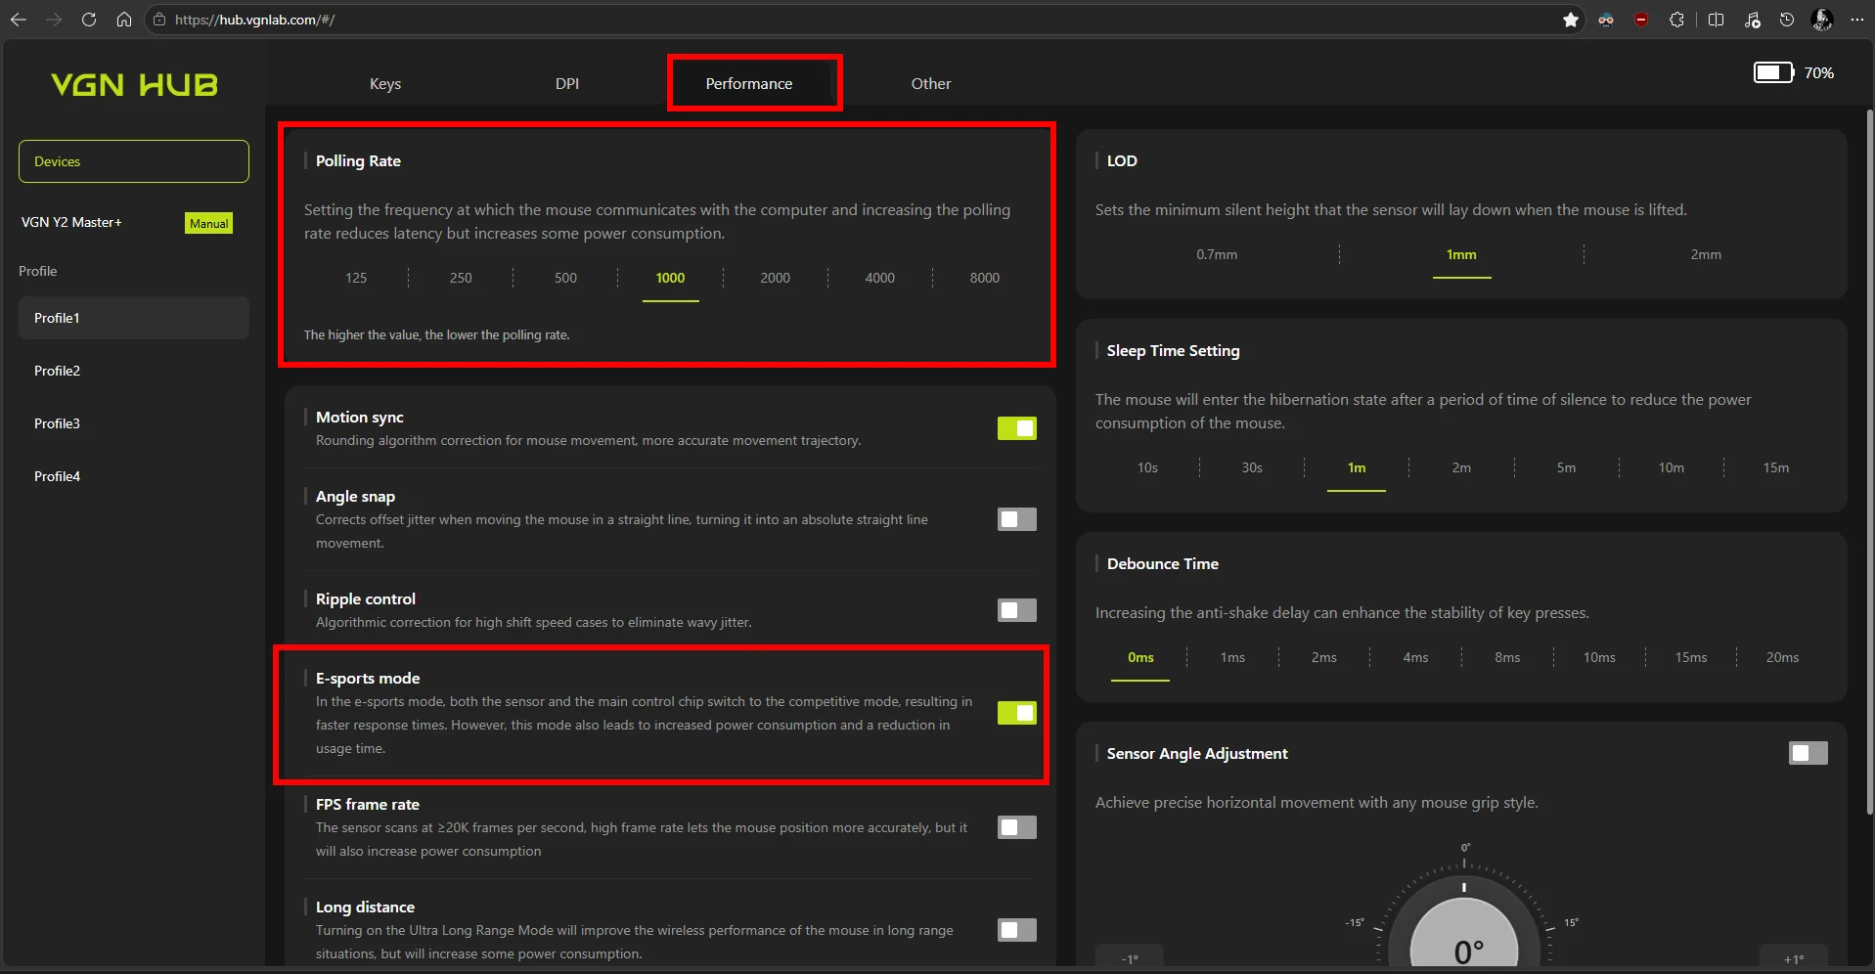Image resolution: width=1875 pixels, height=974 pixels.
Task: Set sleep time to 10s
Action: click(1147, 467)
